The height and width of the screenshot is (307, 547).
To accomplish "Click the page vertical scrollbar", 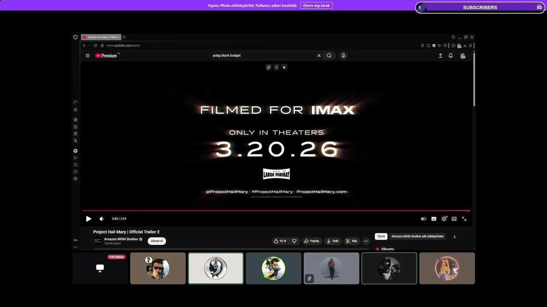I will tap(473, 79).
